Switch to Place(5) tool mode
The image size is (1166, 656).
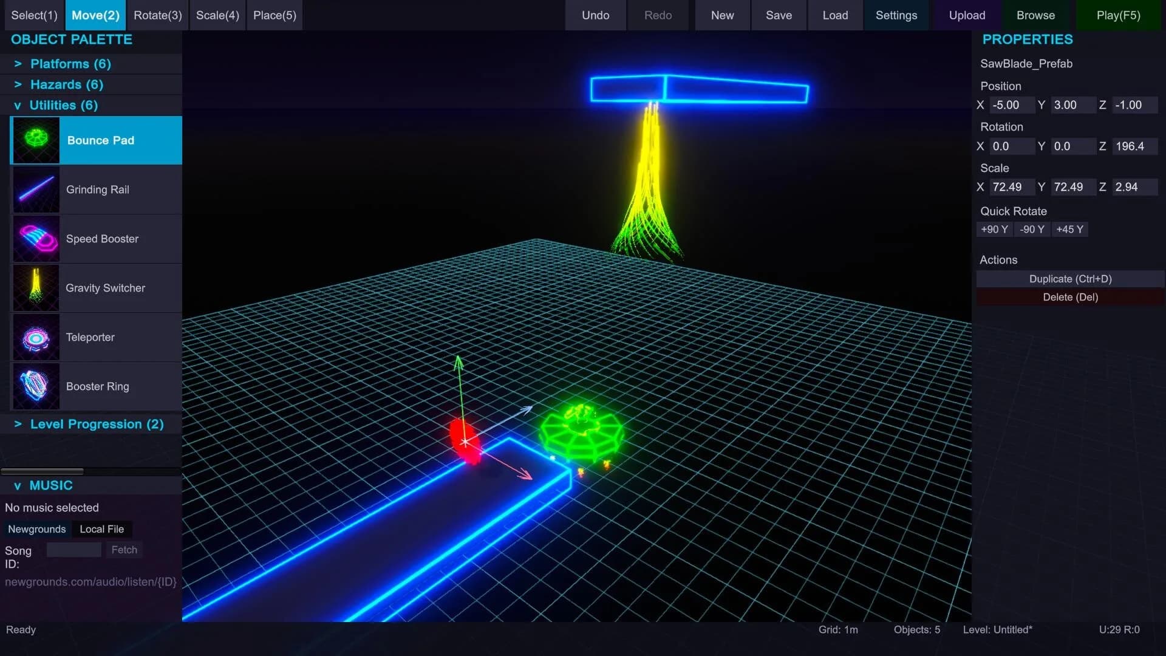tap(274, 15)
